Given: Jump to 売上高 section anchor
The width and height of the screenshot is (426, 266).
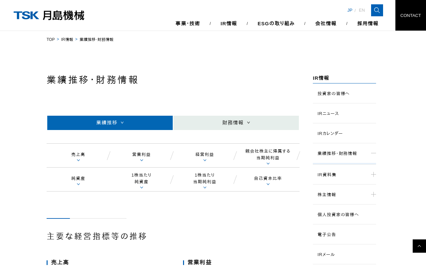Looking at the screenshot, I should (x=78, y=156).
